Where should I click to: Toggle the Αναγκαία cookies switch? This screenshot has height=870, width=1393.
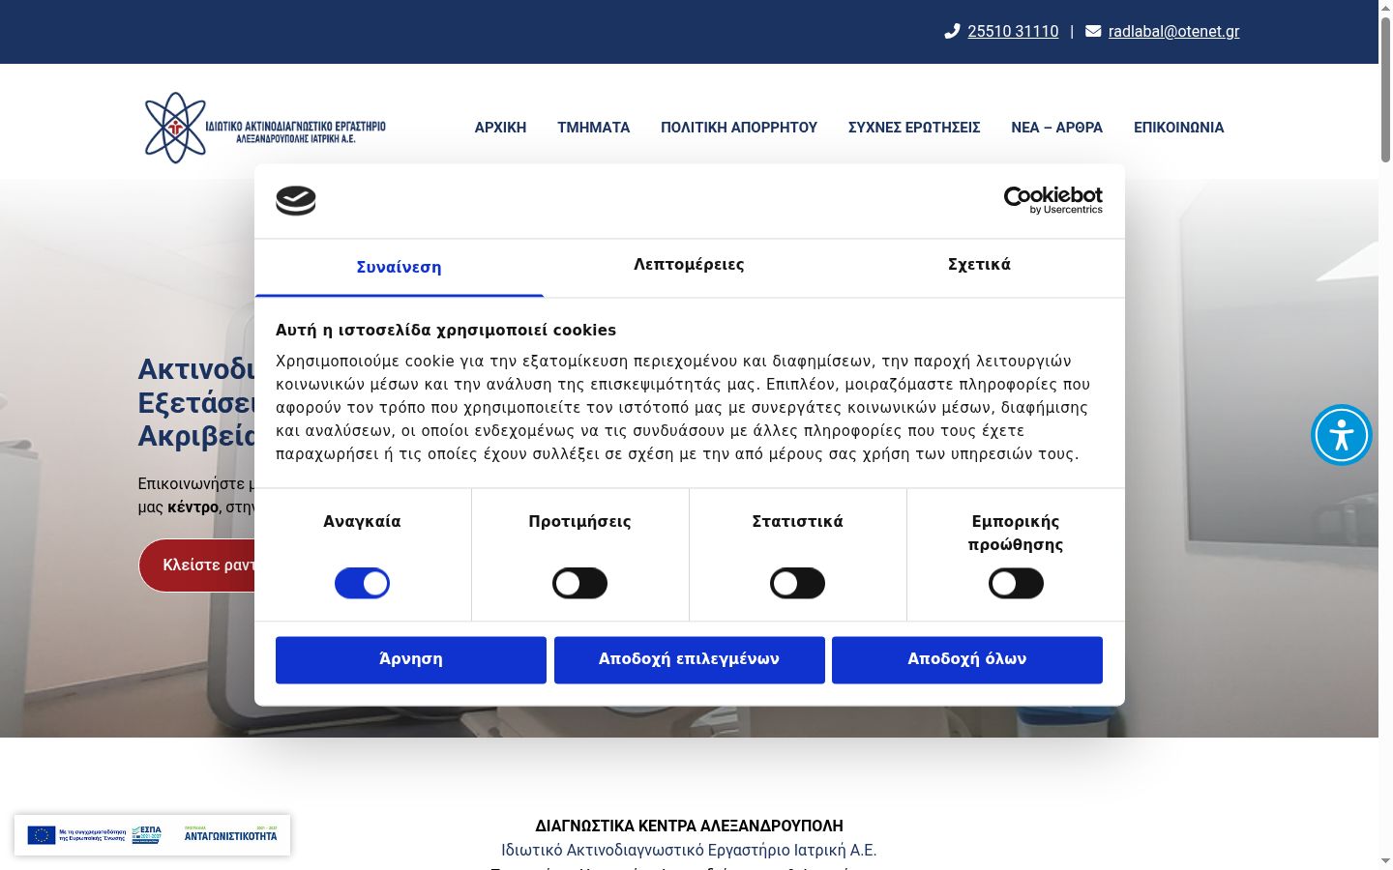(x=362, y=583)
